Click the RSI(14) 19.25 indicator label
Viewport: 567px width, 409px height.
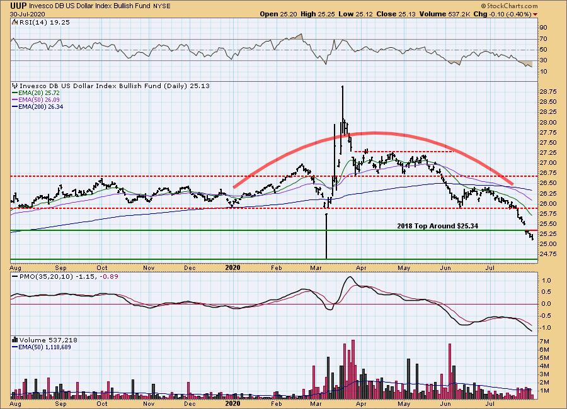44,22
